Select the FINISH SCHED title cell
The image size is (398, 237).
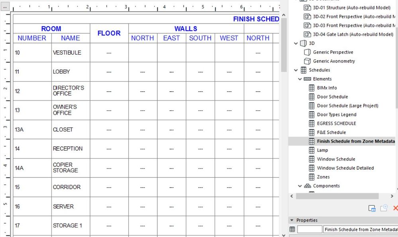tap(147, 19)
